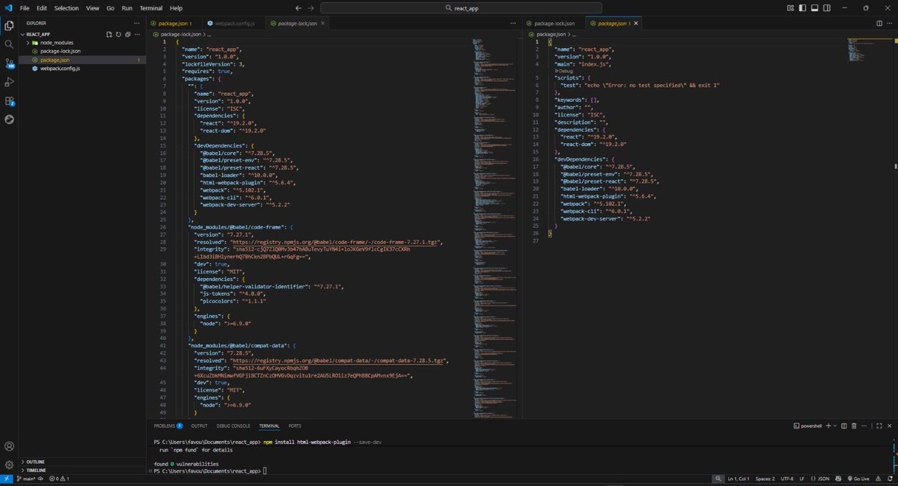898x486 pixels.
Task: Toggle the primary side bar visibility
Action: 802,7
